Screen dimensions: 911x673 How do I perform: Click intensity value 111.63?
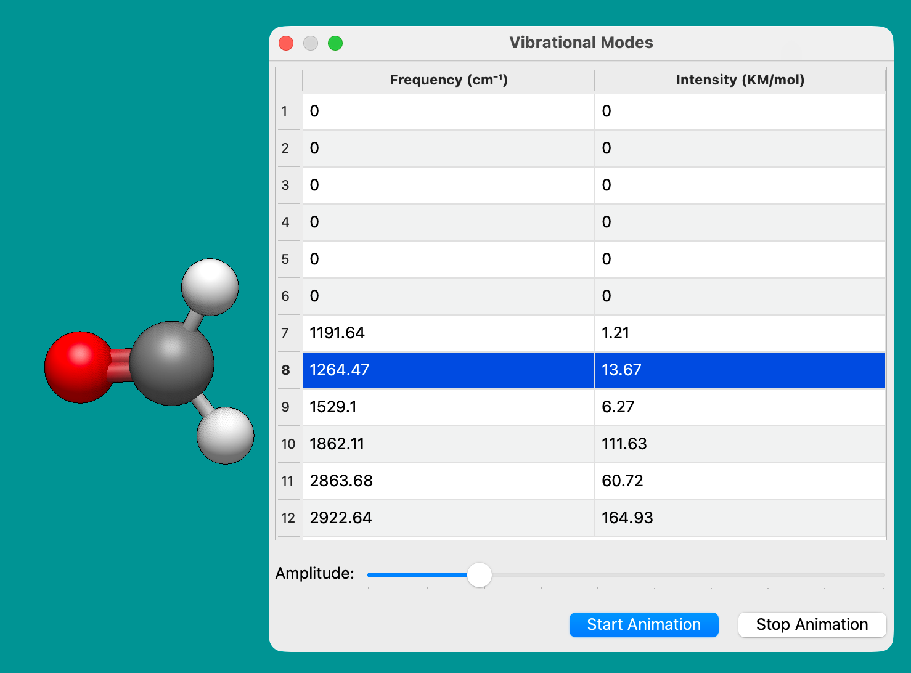[x=624, y=444]
